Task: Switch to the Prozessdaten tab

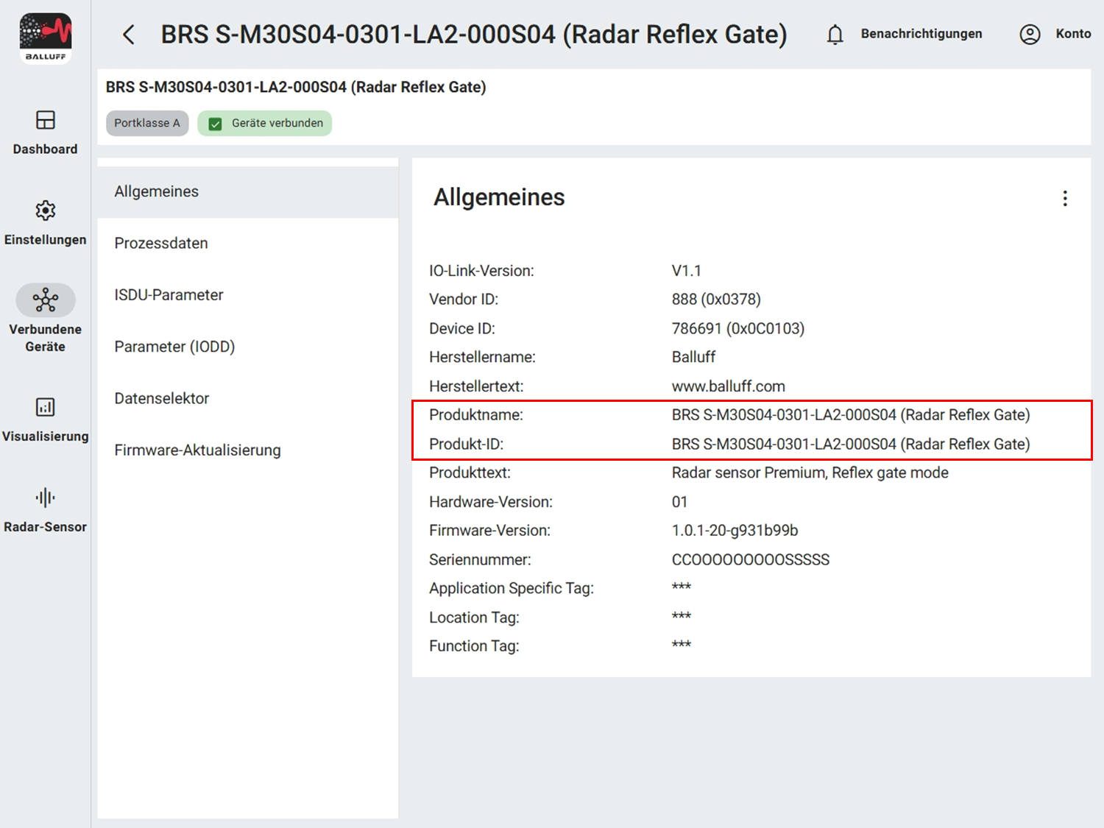Action: [161, 243]
